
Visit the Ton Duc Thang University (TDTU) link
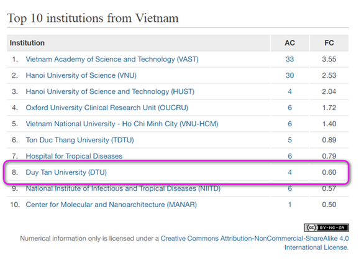pyautogui.click(x=80, y=140)
